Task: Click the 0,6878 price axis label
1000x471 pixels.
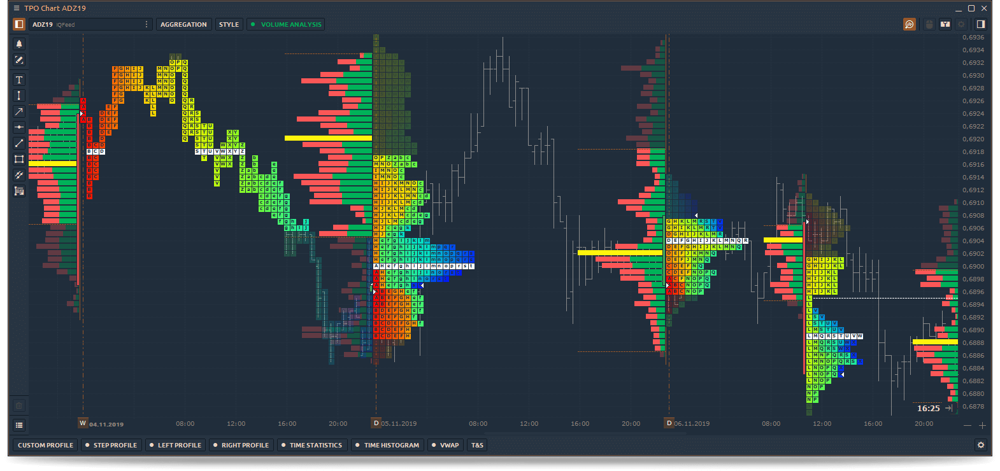Action: tap(973, 407)
